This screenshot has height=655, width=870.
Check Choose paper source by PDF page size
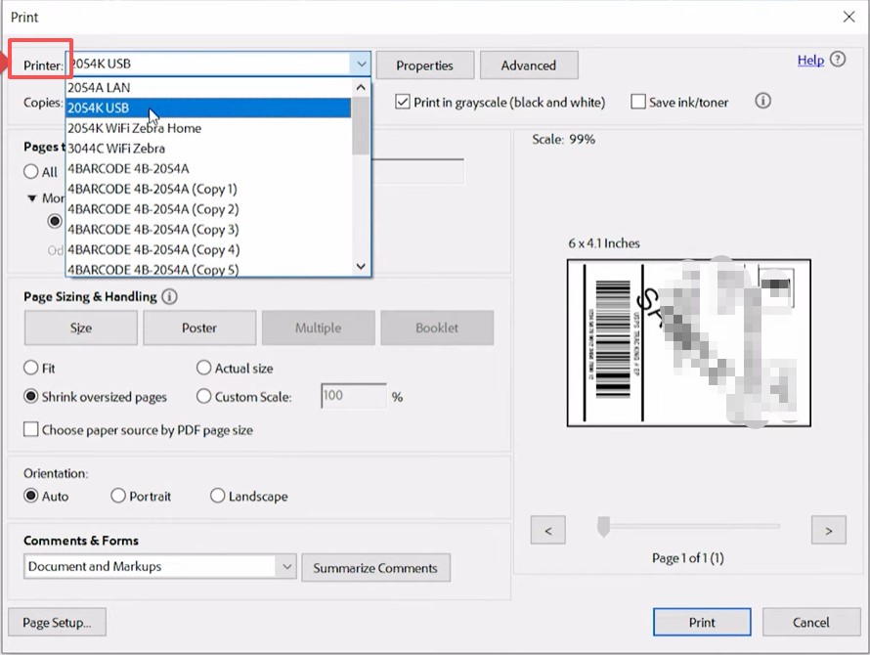click(31, 429)
